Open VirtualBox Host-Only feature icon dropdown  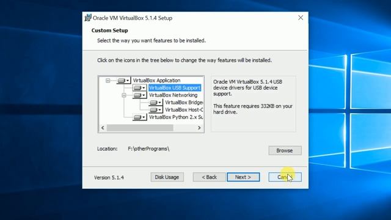coord(156,110)
